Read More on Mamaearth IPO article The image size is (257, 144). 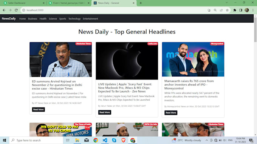tap(171, 113)
